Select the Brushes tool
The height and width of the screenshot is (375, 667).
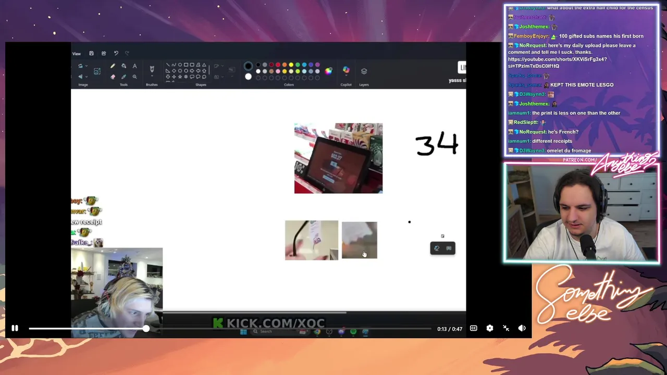tap(152, 69)
